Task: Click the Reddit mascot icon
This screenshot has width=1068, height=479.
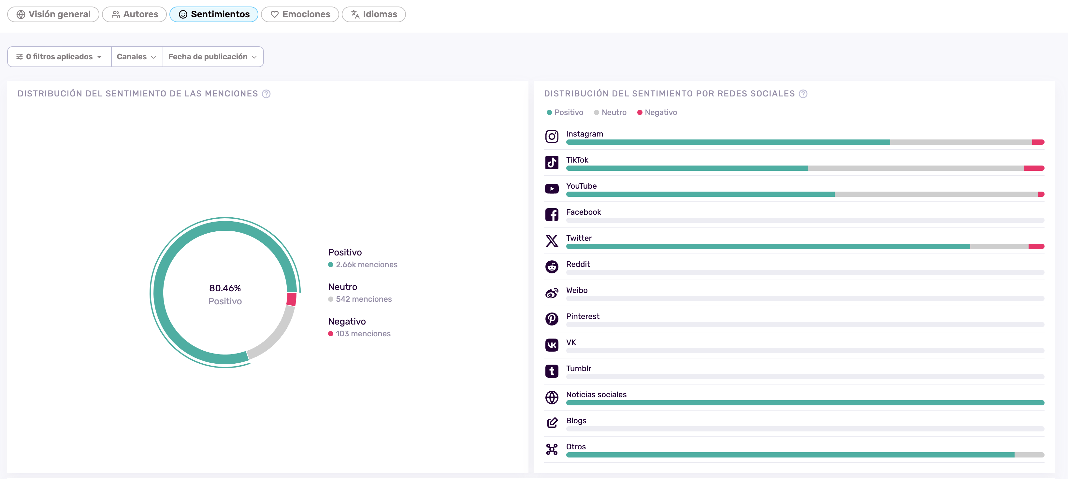Action: click(551, 267)
